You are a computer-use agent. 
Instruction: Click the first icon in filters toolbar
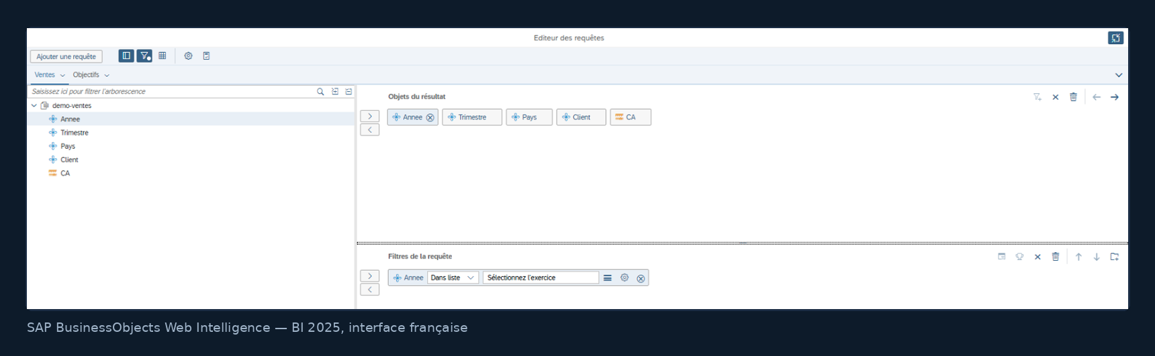1002,257
